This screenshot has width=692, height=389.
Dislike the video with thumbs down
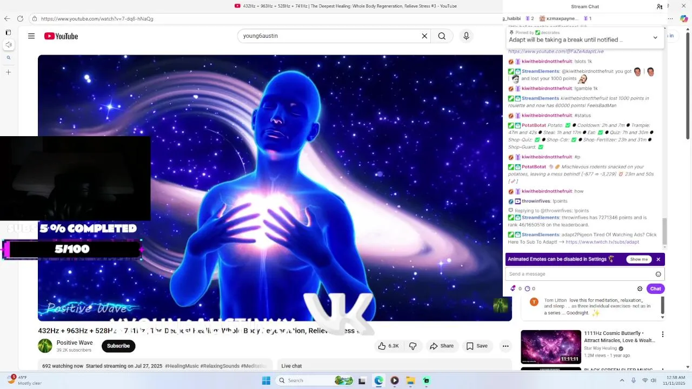click(x=412, y=346)
